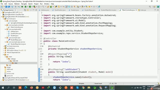Viewport: 160px width, 90px height.
Task: Click the toolbar Search magnifier icon
Action: point(59,7)
